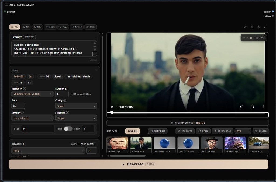
Task: Click the video progress slider
Action: [188, 113]
